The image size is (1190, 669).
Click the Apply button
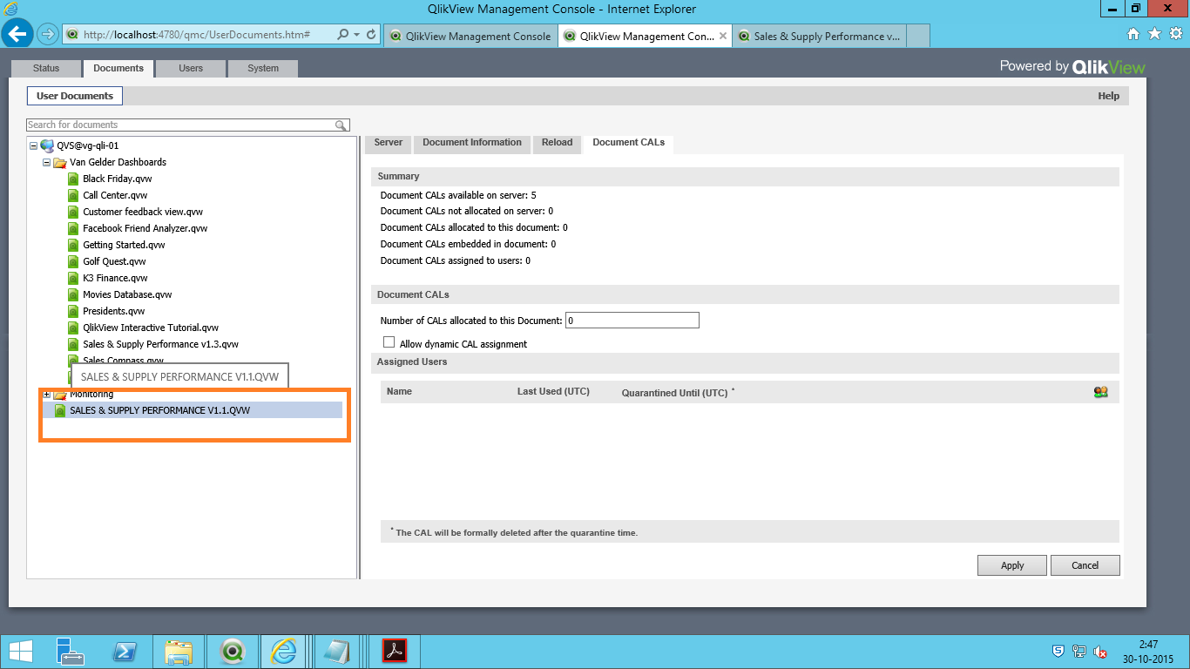point(1012,565)
